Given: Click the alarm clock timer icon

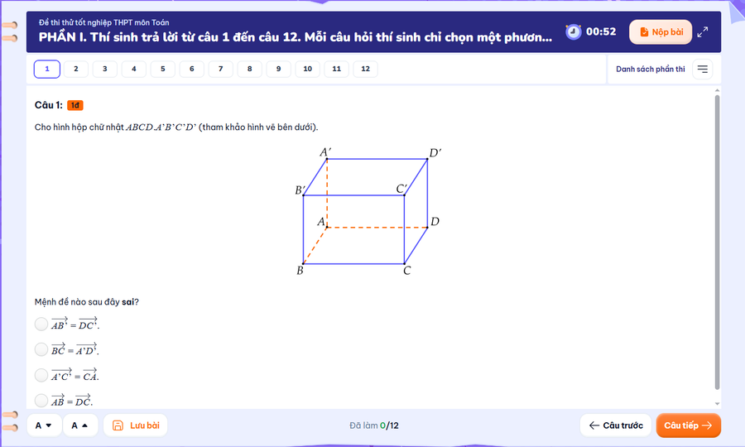Looking at the screenshot, I should pyautogui.click(x=573, y=31).
